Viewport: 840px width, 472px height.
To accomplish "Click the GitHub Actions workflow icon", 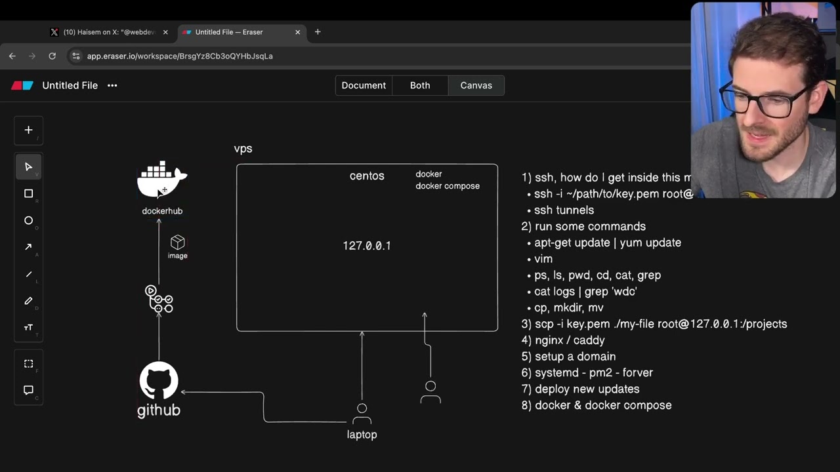I will point(159,299).
